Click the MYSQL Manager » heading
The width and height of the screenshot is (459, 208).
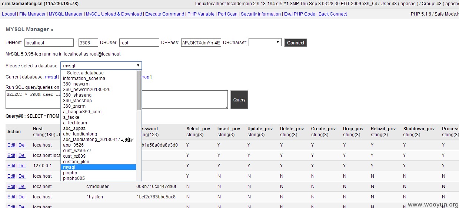click(x=29, y=29)
